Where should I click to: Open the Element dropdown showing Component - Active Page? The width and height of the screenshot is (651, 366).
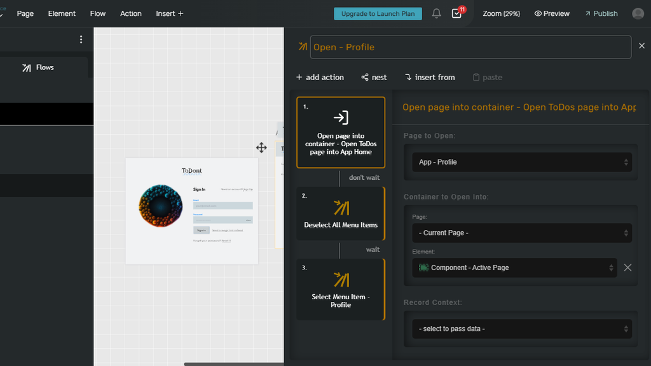point(514,268)
